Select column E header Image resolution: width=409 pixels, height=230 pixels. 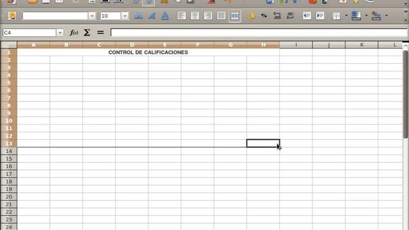coord(165,45)
